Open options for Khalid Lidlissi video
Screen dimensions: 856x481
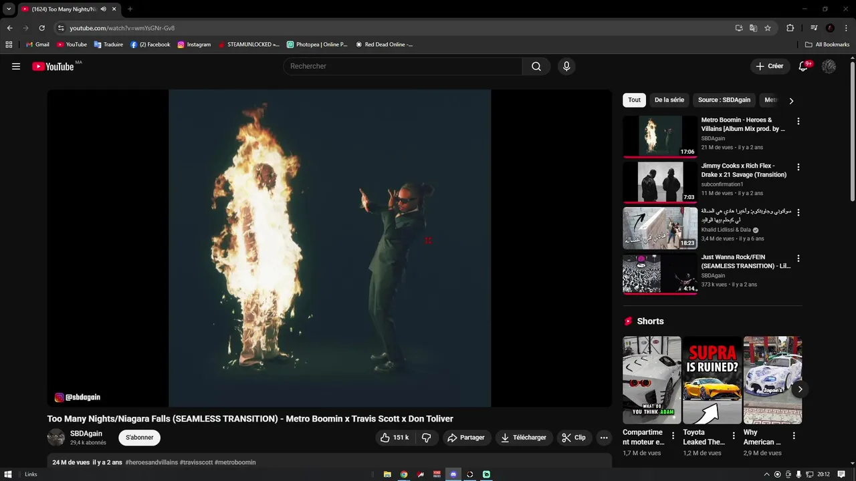pos(798,212)
